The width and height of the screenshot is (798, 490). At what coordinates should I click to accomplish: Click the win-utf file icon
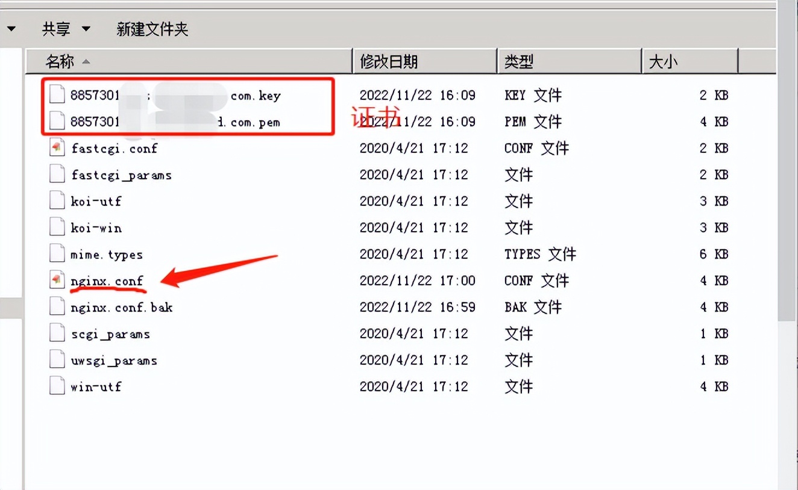pyautogui.click(x=57, y=386)
